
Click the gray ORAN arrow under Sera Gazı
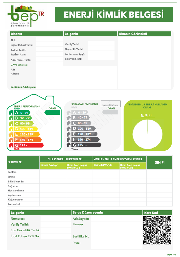coord(110,112)
